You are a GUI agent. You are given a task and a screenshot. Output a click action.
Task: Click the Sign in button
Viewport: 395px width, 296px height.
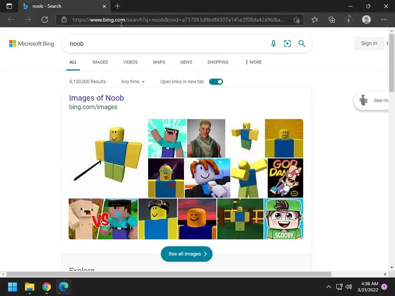(369, 43)
